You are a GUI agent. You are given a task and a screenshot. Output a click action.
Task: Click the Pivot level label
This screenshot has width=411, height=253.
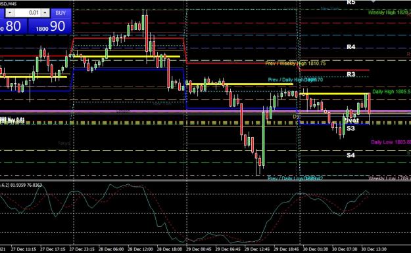pyautogui.click(x=351, y=121)
